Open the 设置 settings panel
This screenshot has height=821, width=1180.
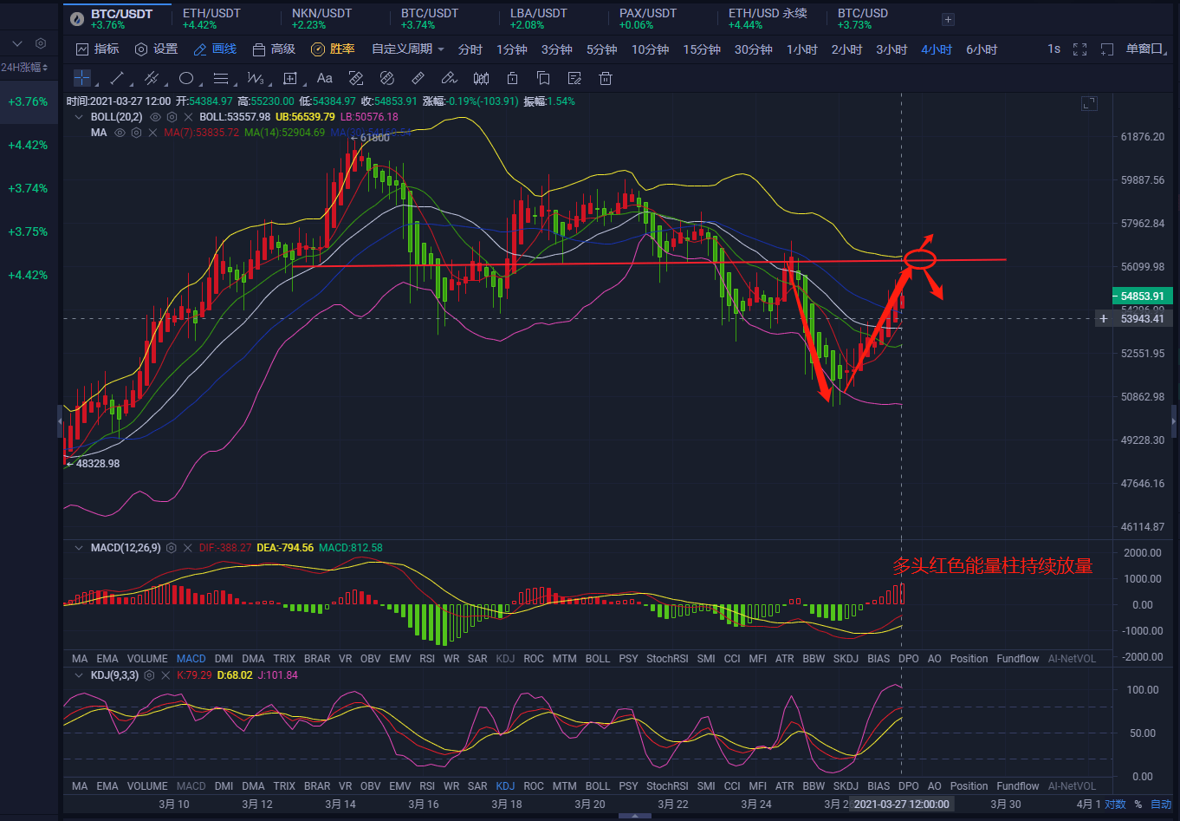(156, 49)
